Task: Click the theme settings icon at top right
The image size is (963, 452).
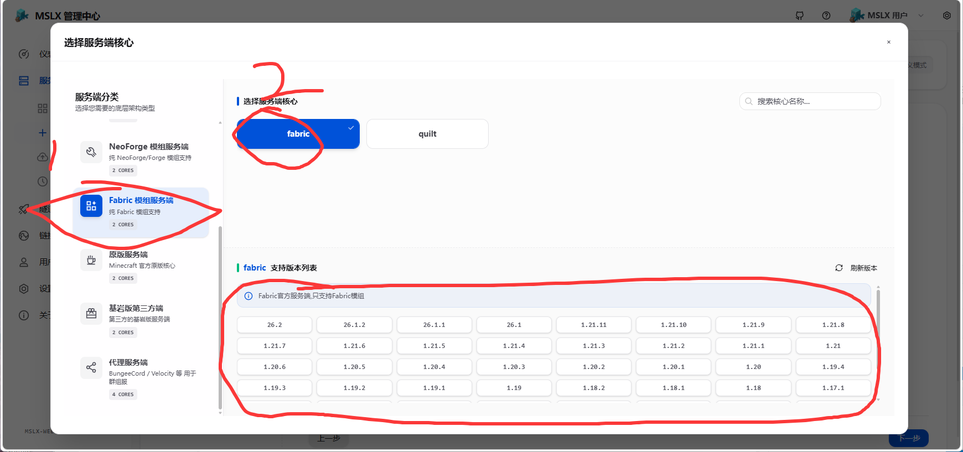Action: [947, 15]
